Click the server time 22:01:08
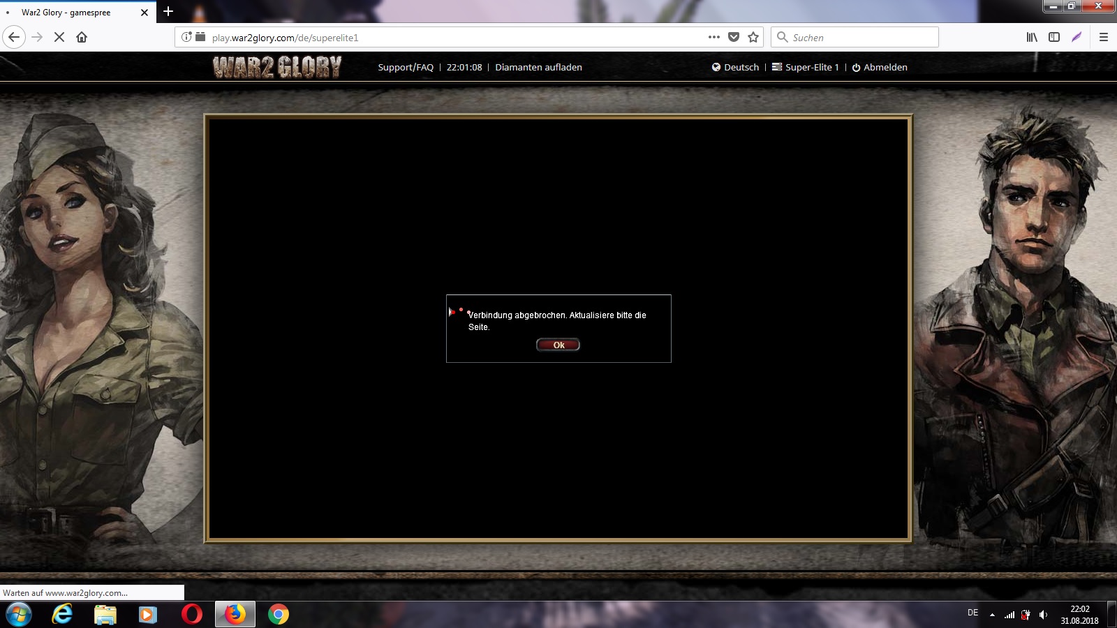 tap(464, 67)
